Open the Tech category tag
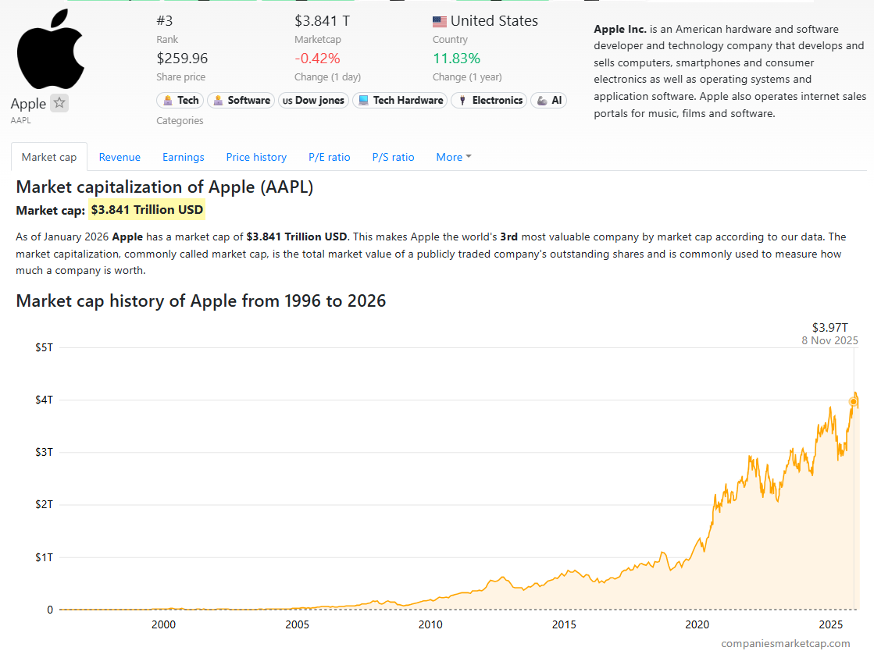874x658 pixels. pos(180,100)
